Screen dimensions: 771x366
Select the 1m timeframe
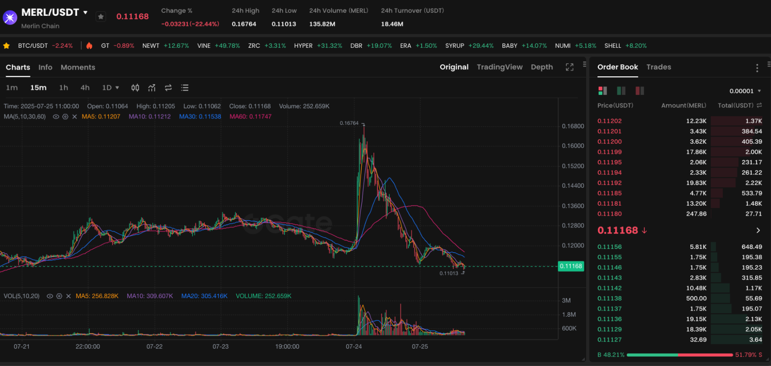[x=12, y=88]
